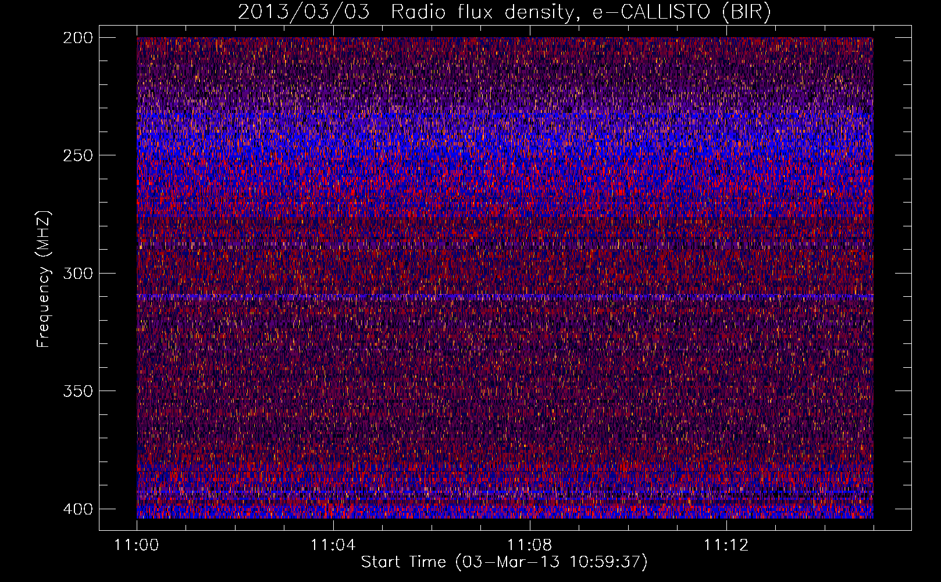Click the 11:12 time axis label

coord(726,545)
